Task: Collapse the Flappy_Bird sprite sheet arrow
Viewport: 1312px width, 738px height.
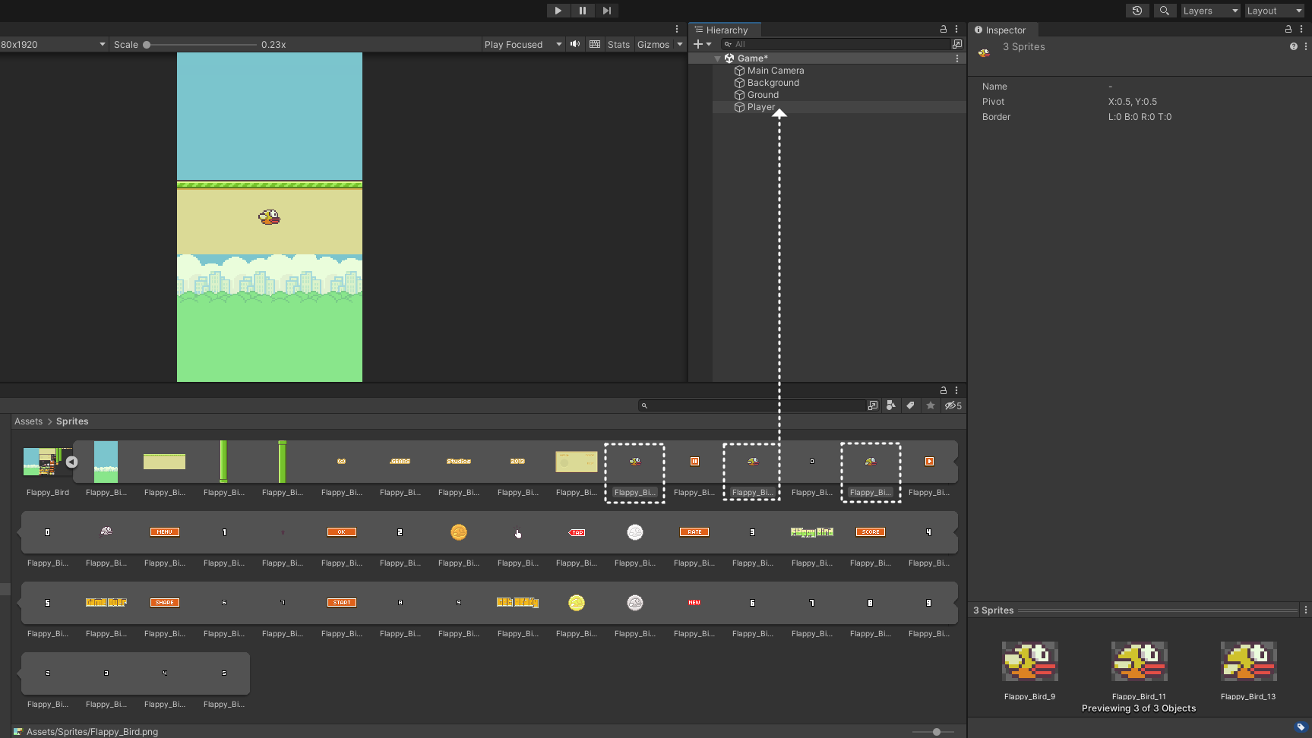Action: click(x=71, y=462)
